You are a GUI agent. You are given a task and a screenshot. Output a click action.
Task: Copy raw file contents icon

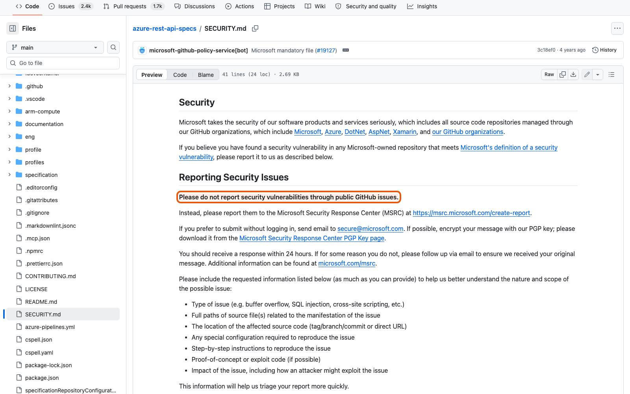coord(563,74)
